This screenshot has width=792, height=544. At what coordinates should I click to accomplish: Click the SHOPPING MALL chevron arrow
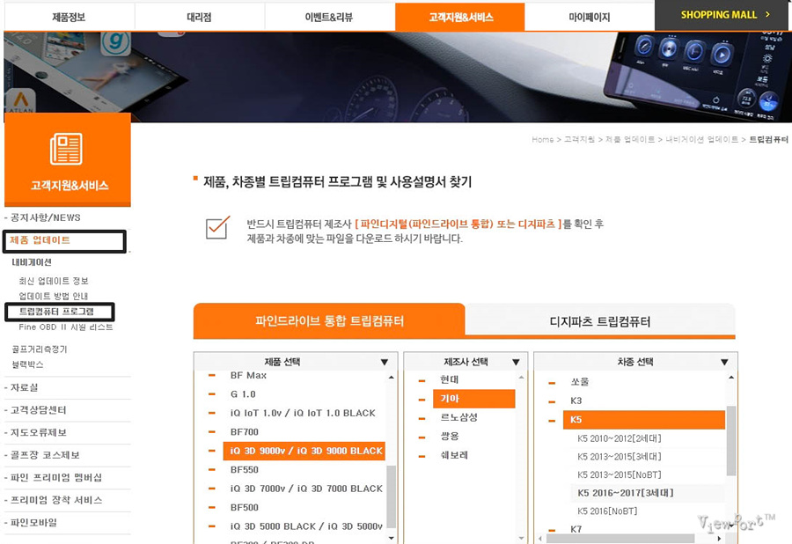767,15
